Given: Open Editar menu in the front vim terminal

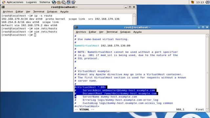Looking at the screenshot, I should click(x=93, y=32).
